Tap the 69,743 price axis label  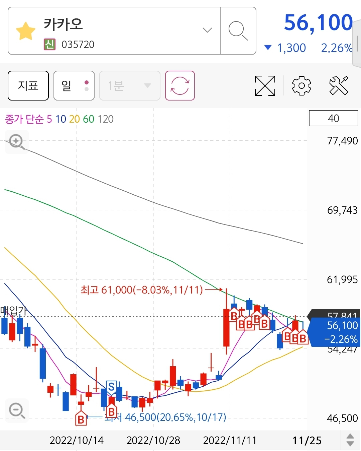[342, 210]
